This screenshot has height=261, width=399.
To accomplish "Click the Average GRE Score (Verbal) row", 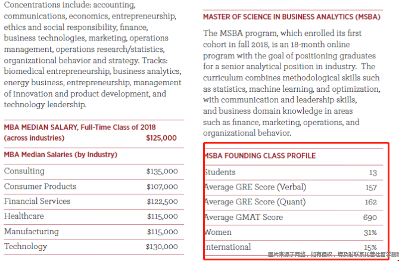I will (x=294, y=188).
